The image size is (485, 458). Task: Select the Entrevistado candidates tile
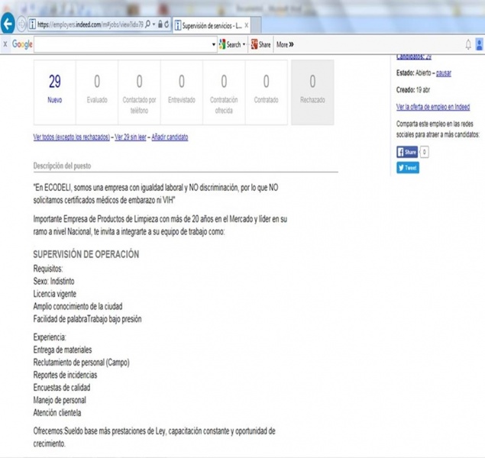coord(182,92)
